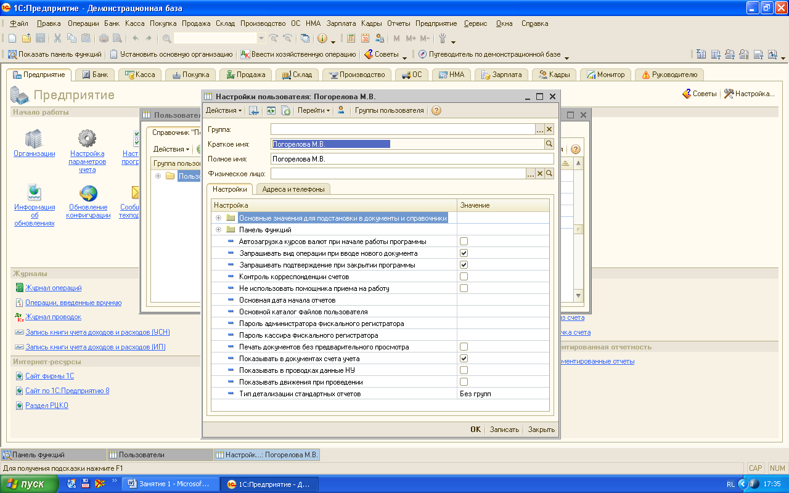Click the Open file folder icon
This screenshot has width=789, height=493.
[x=27, y=38]
